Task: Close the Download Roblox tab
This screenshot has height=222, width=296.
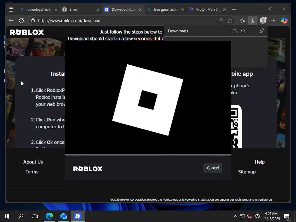Action: [140, 10]
